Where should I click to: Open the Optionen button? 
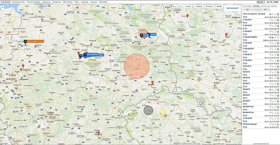coord(274,6)
